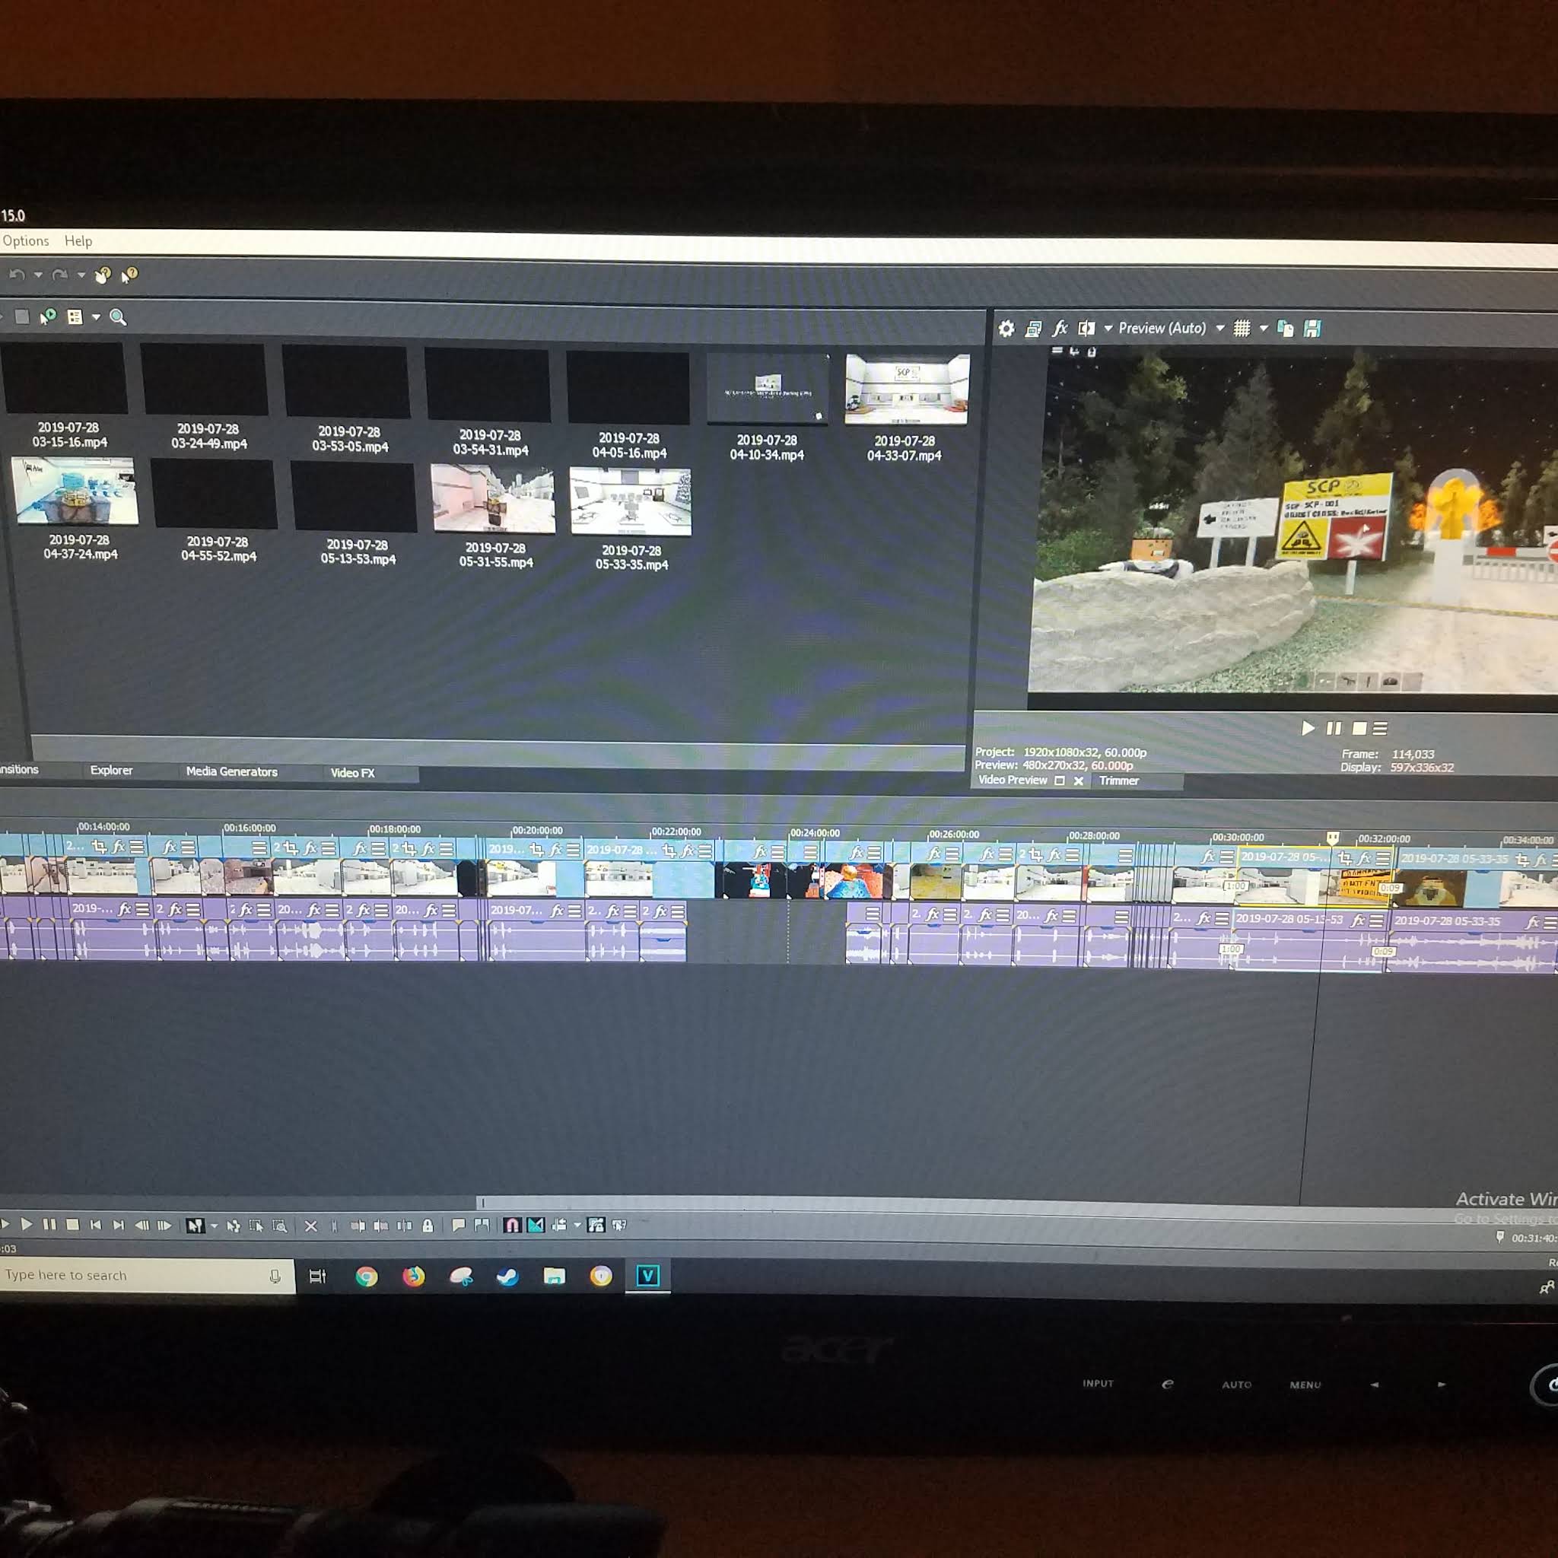Click Save Snapshot to File icon
Image resolution: width=1558 pixels, height=1558 pixels.
1312,328
